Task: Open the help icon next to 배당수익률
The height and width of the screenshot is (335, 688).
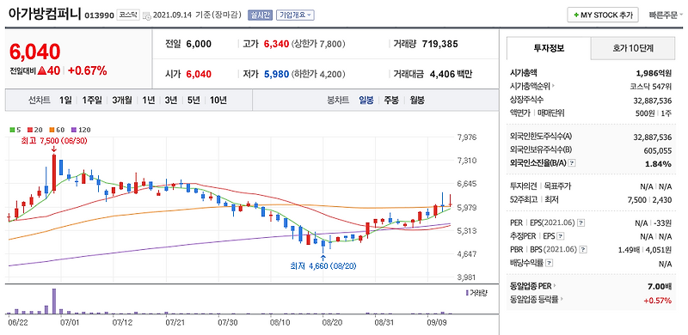Action: click(550, 264)
